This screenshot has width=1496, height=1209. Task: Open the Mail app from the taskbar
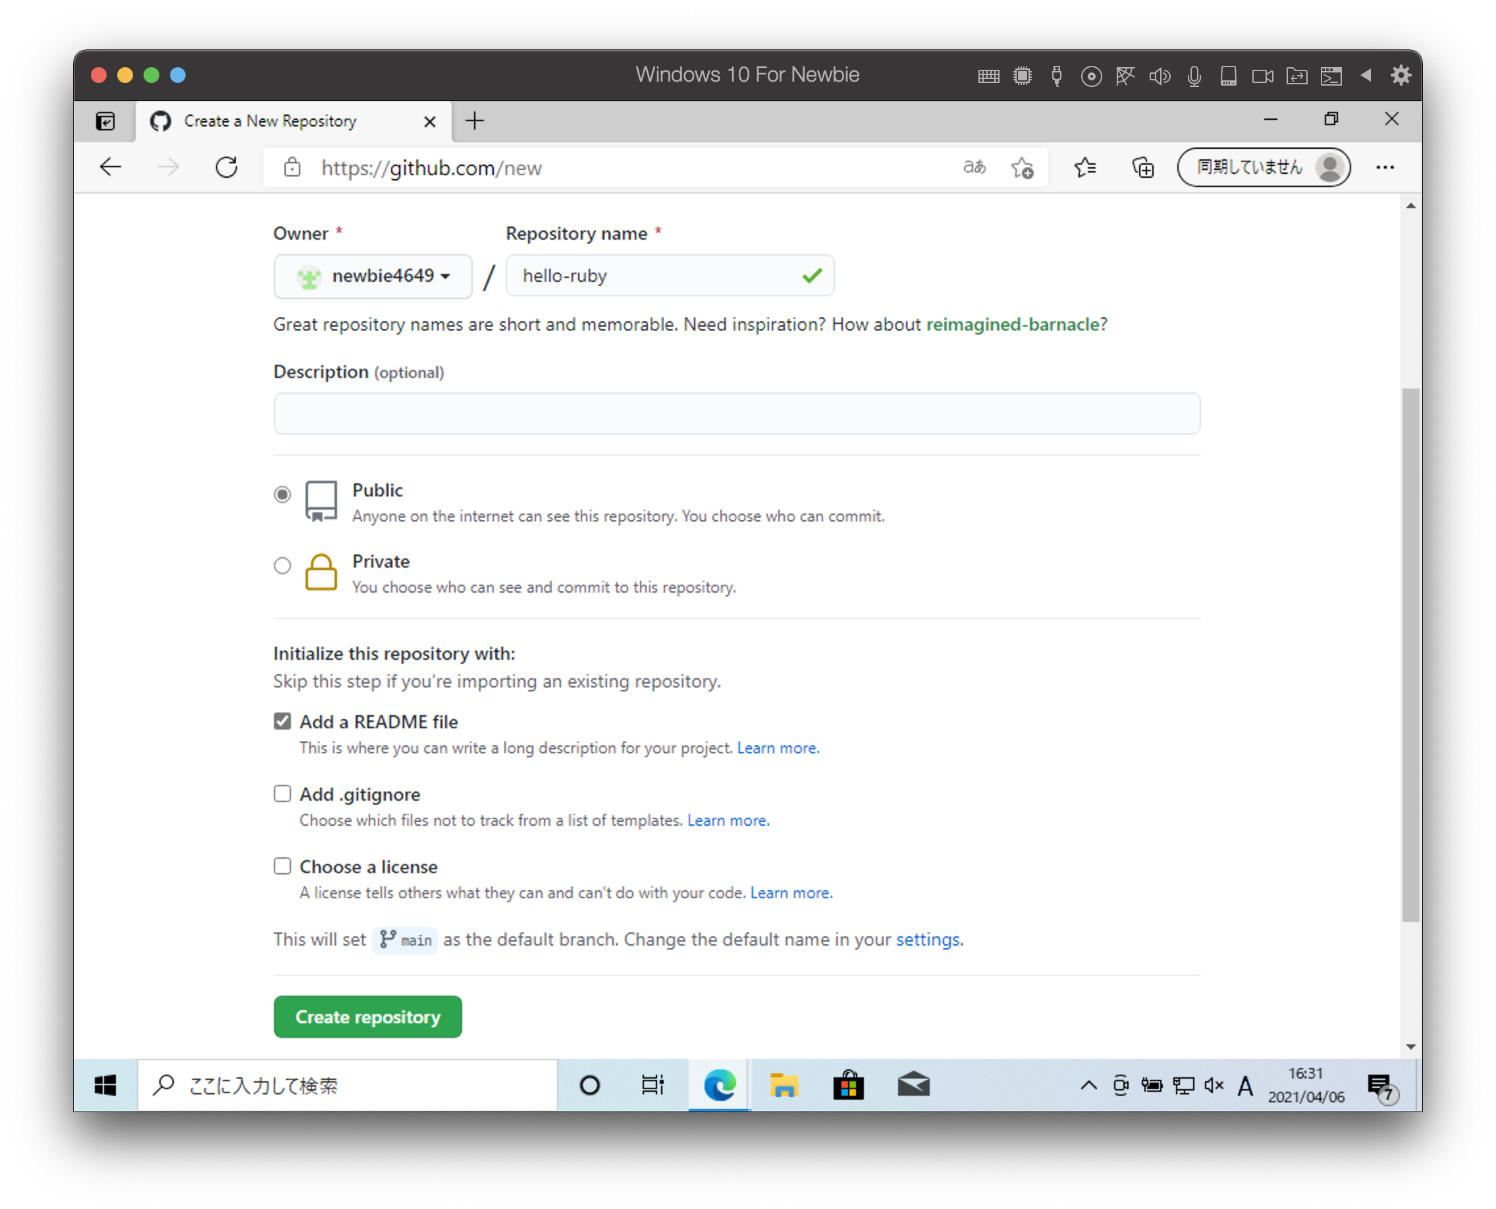point(915,1085)
